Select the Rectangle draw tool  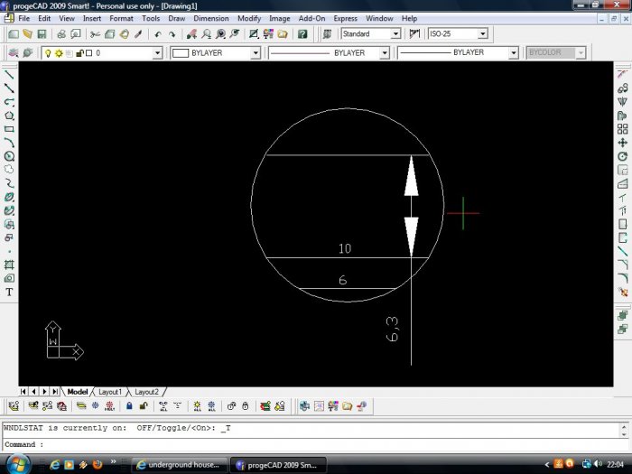pos(9,128)
